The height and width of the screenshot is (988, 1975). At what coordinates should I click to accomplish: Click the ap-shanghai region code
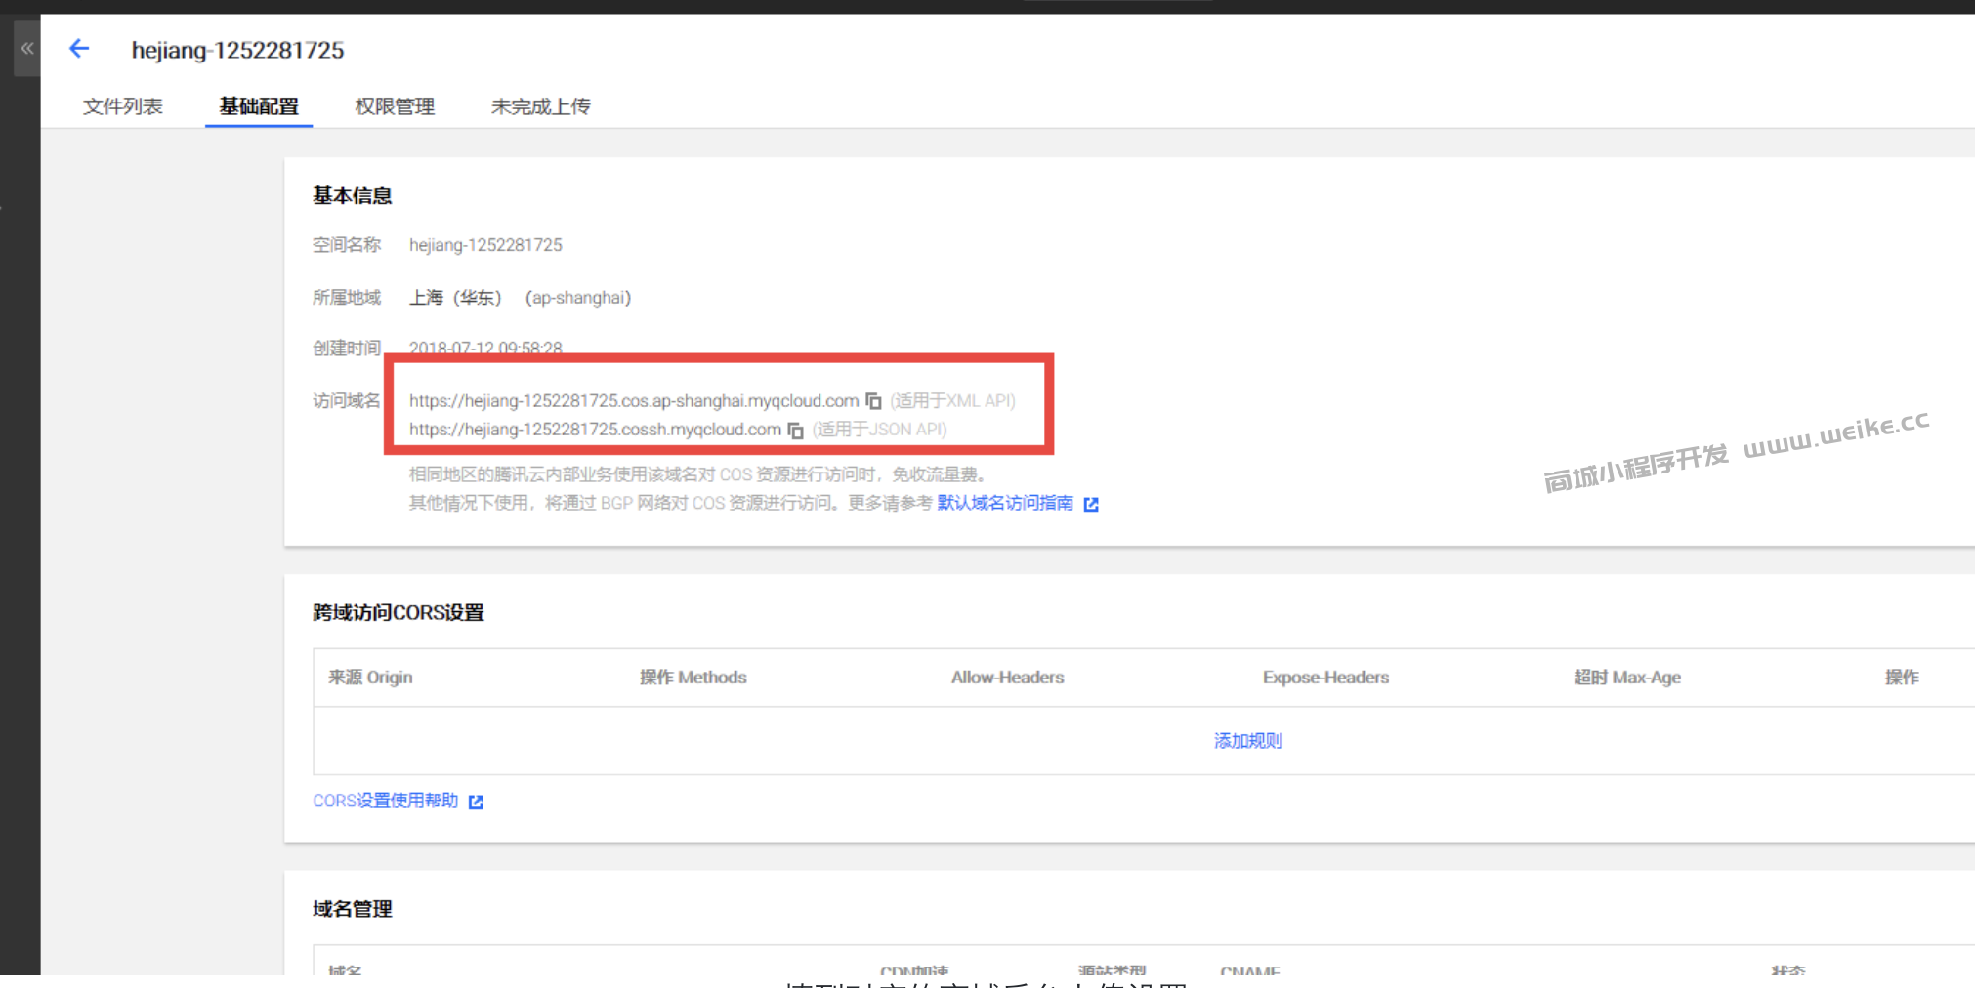[578, 298]
